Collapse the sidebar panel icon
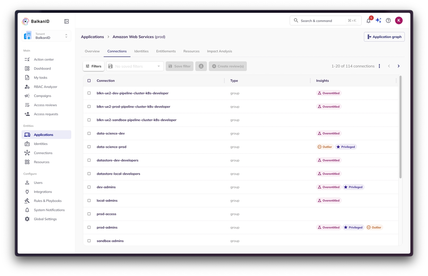428x276 pixels. point(66,21)
